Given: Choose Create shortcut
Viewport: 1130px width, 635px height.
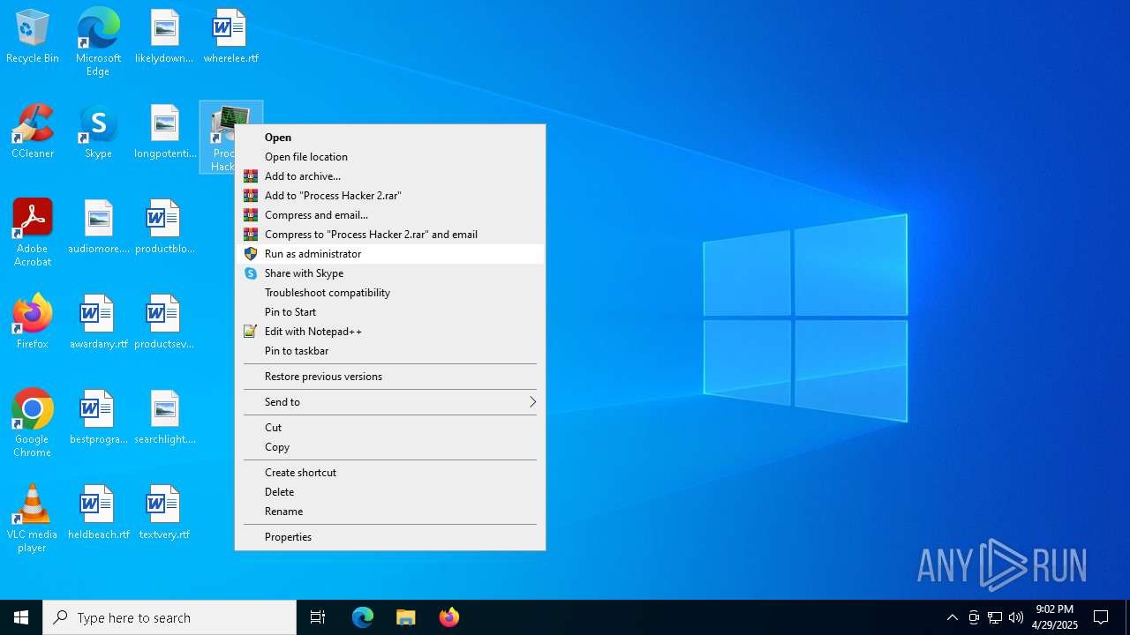Looking at the screenshot, I should coord(390,473).
